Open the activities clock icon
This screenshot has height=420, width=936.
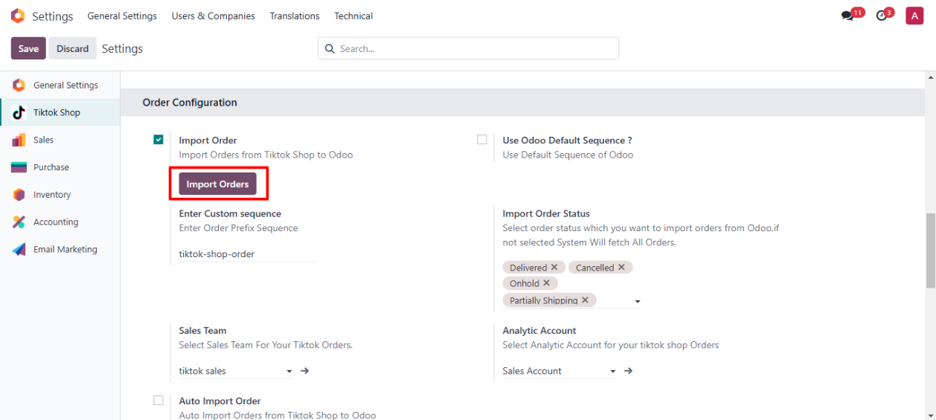882,16
